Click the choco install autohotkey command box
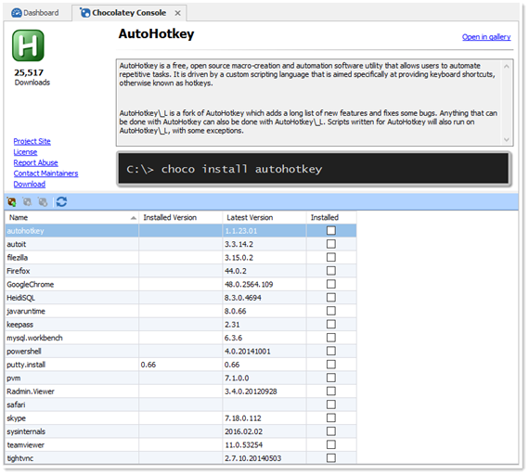The width and height of the screenshot is (529, 475). (x=314, y=169)
